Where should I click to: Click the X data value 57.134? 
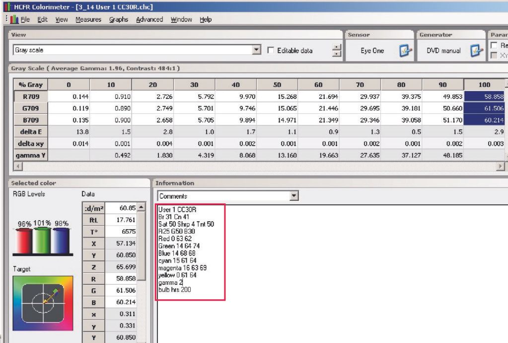point(121,243)
